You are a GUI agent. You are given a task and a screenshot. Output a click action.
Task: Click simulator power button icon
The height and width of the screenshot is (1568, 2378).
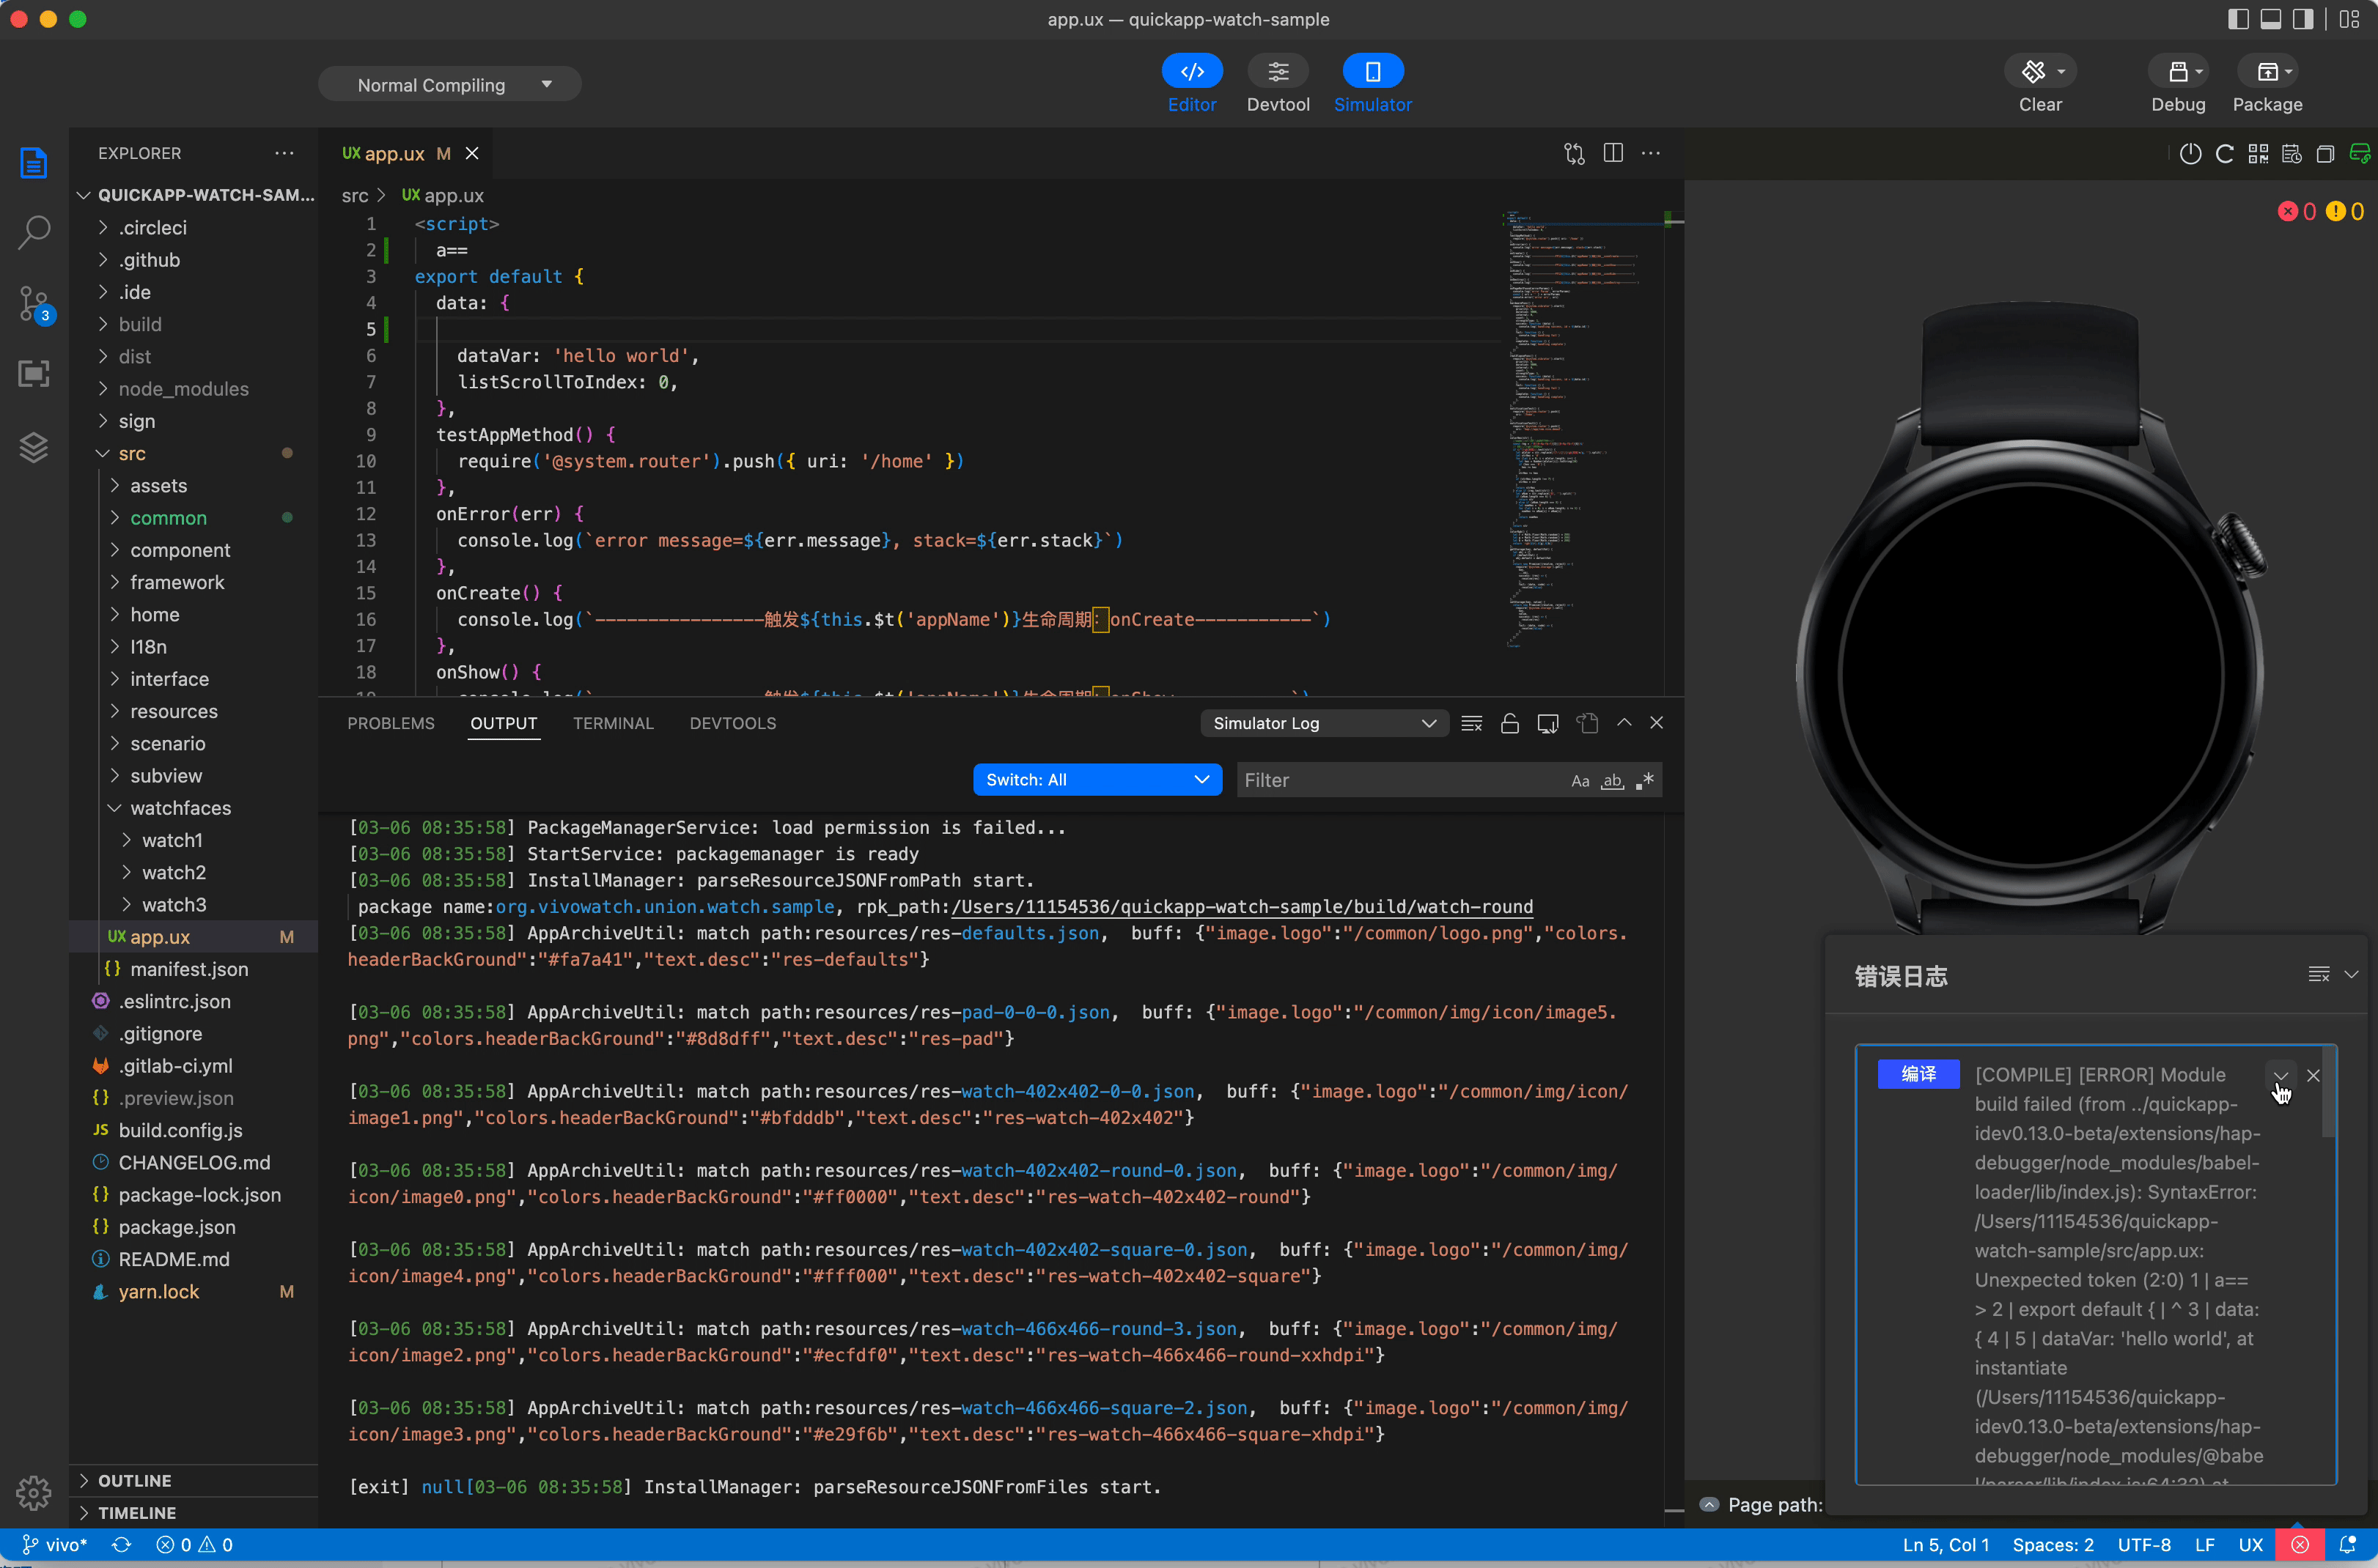(x=2191, y=154)
